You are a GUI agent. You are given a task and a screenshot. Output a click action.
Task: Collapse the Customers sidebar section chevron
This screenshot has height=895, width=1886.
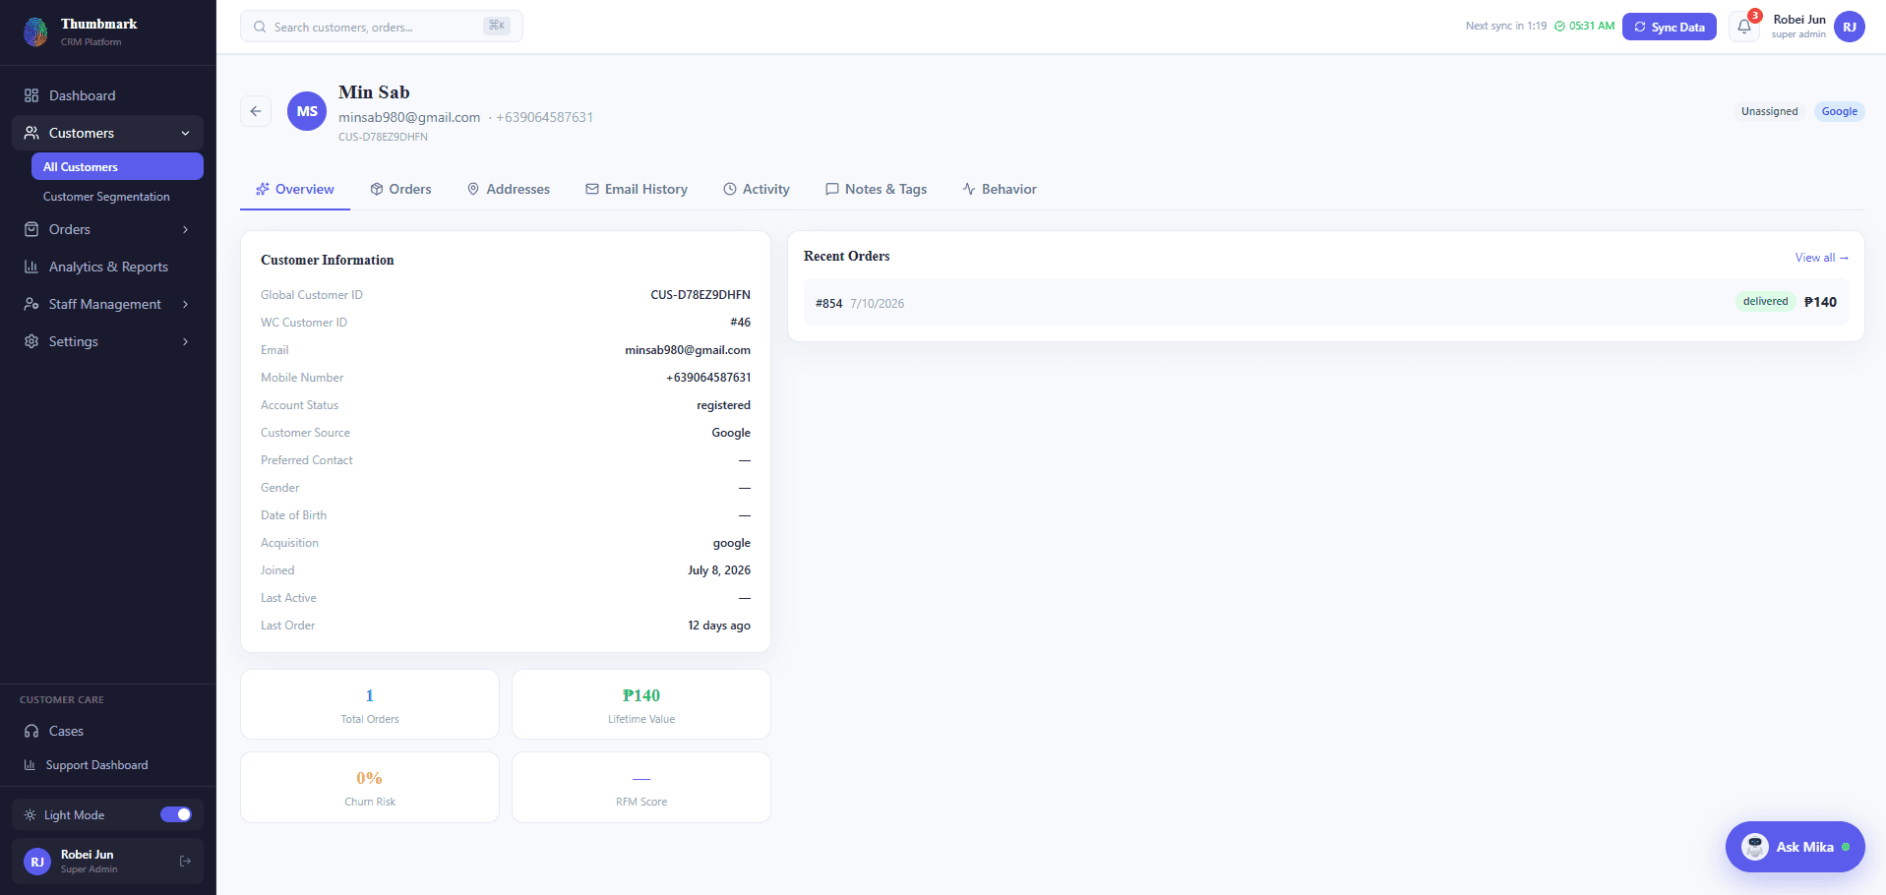[185, 133]
